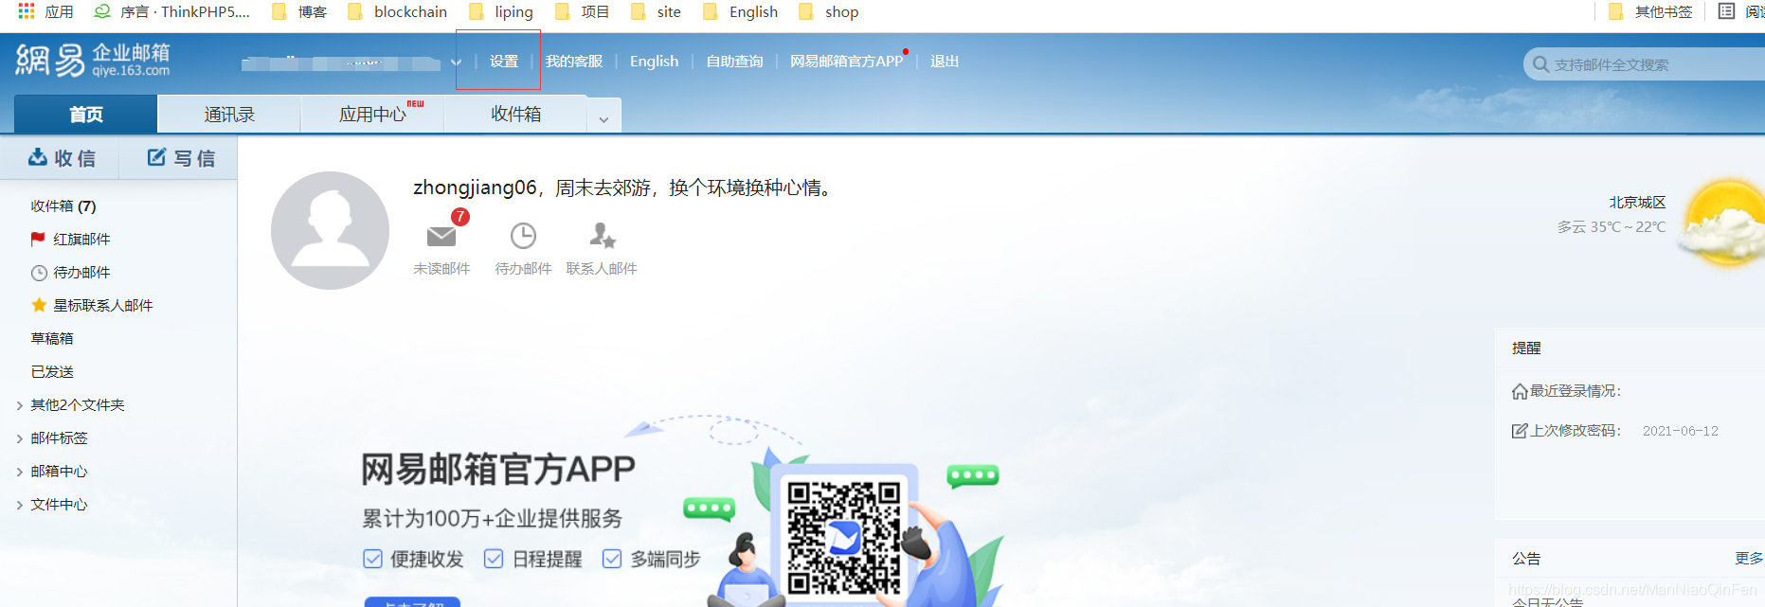Click the QR code image
This screenshot has height=607, width=1765.
coord(843,537)
